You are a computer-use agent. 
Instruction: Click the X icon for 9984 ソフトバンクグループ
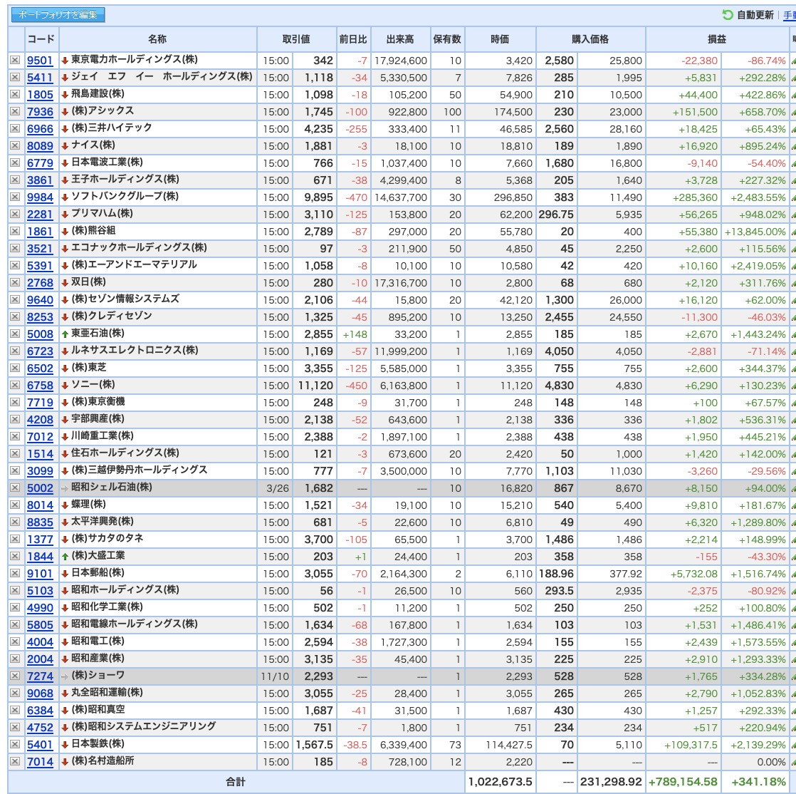15,197
